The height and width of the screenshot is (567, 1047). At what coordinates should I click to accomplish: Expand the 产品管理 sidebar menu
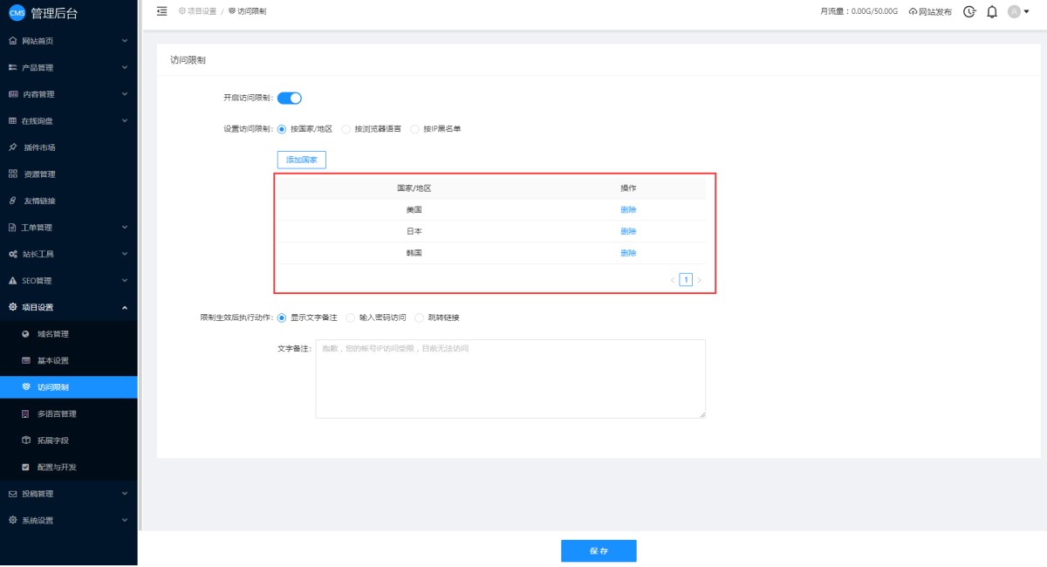click(68, 67)
